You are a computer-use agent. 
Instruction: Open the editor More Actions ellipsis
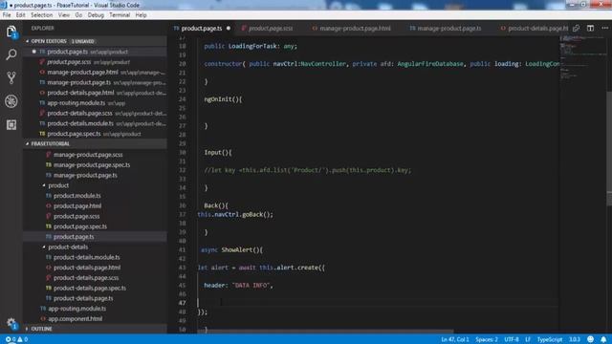[x=604, y=28]
